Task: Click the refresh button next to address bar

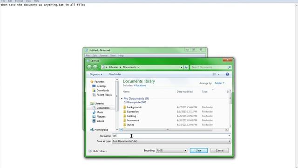Action: tap(186, 67)
